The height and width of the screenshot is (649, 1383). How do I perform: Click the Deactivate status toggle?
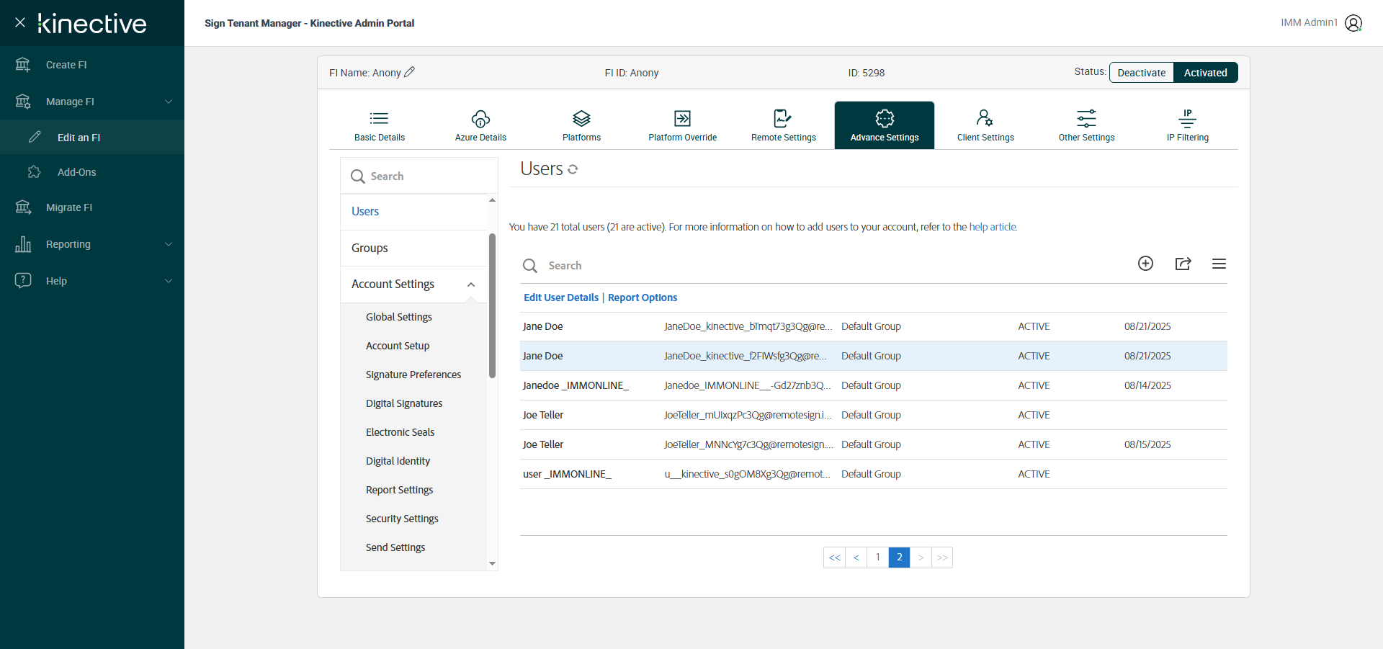1142,73
